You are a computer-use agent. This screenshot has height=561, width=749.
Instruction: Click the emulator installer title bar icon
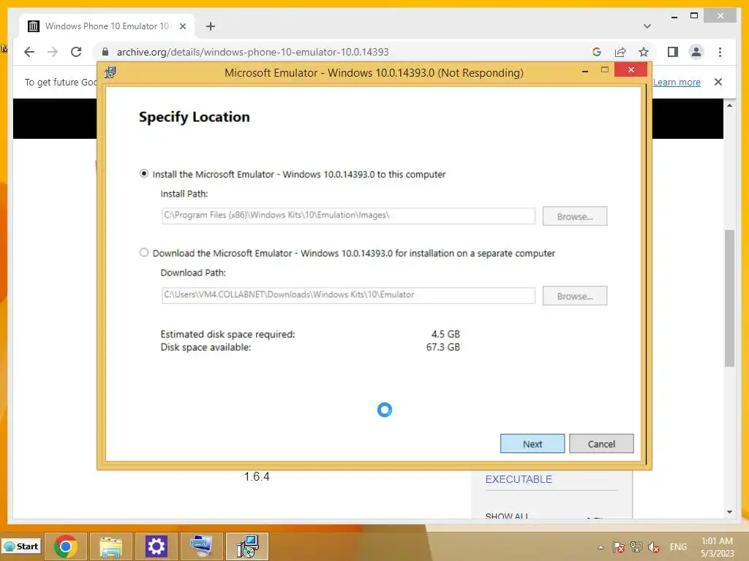click(110, 72)
